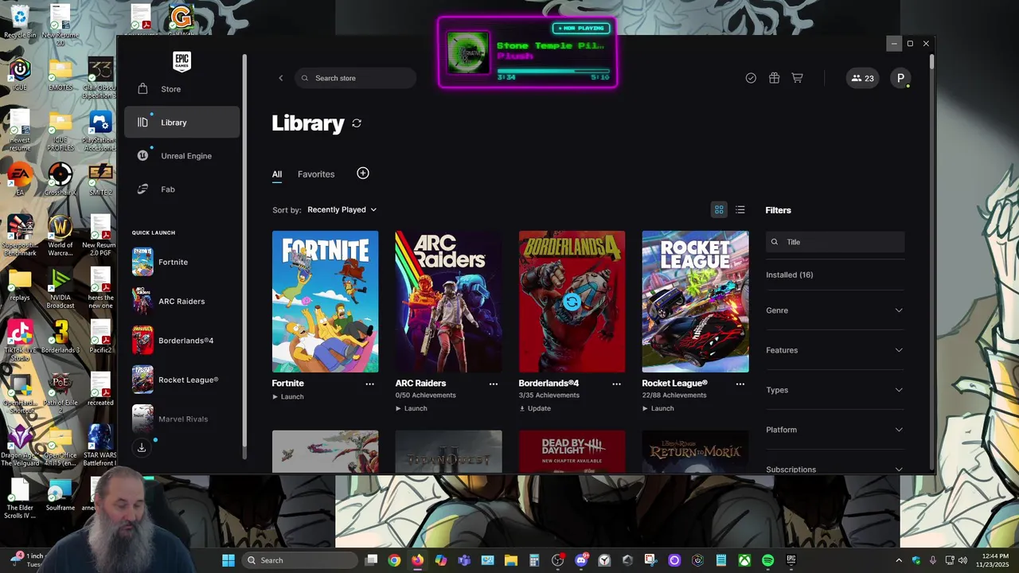Screen dimensions: 1019x573
Task: Switch to the Favorites tab
Action: click(316, 174)
